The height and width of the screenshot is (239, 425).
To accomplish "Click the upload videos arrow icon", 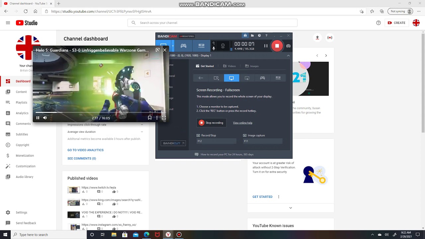I will (317, 38).
